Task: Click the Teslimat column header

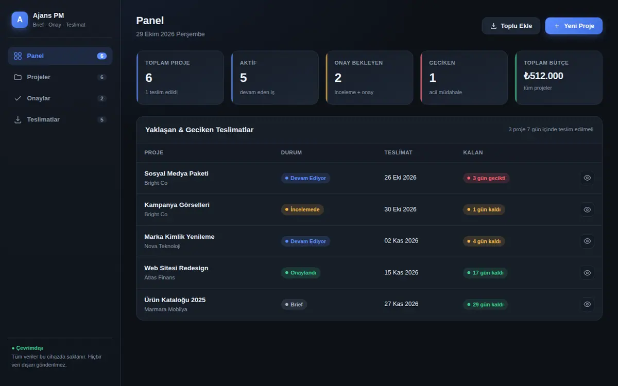Action: (x=398, y=152)
